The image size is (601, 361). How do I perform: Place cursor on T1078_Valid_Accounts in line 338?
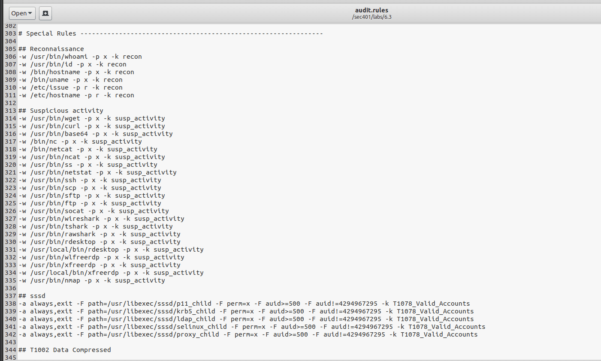(x=432, y=303)
